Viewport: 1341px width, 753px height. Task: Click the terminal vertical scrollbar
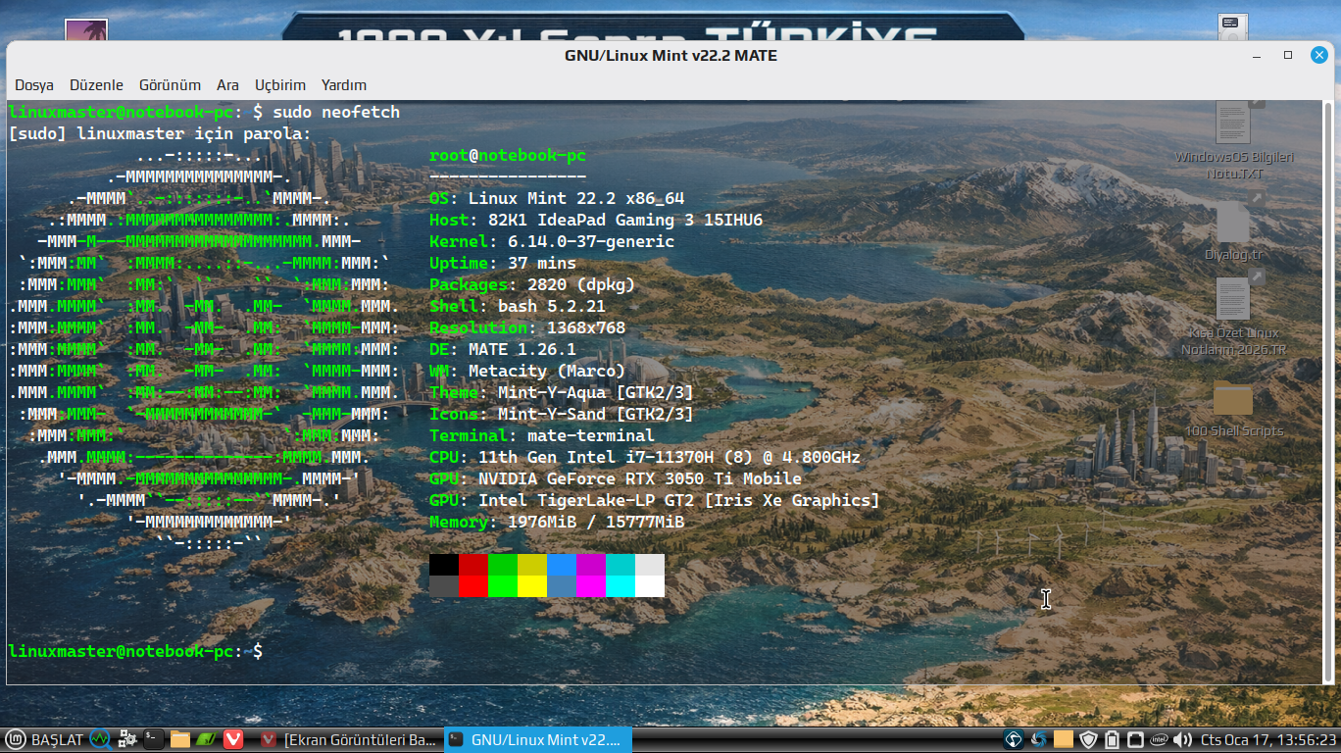tap(1328, 392)
